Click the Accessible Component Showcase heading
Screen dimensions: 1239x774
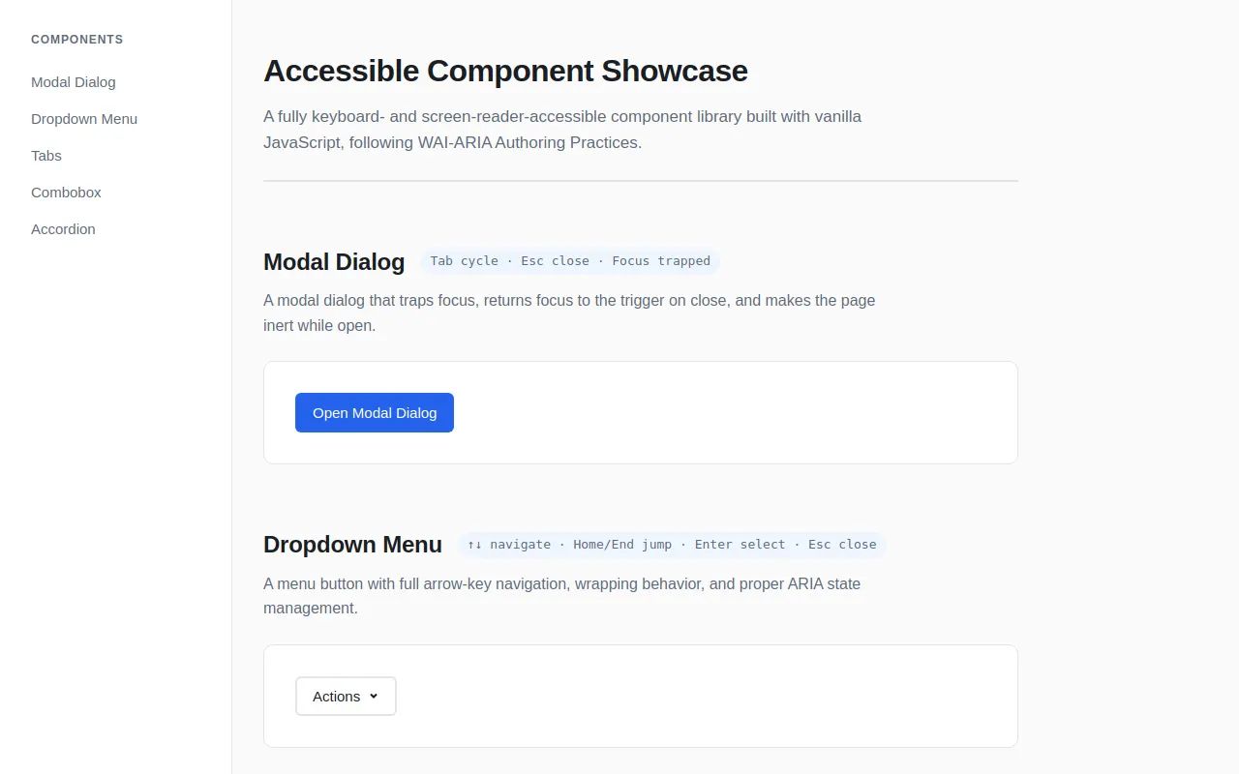point(505,71)
